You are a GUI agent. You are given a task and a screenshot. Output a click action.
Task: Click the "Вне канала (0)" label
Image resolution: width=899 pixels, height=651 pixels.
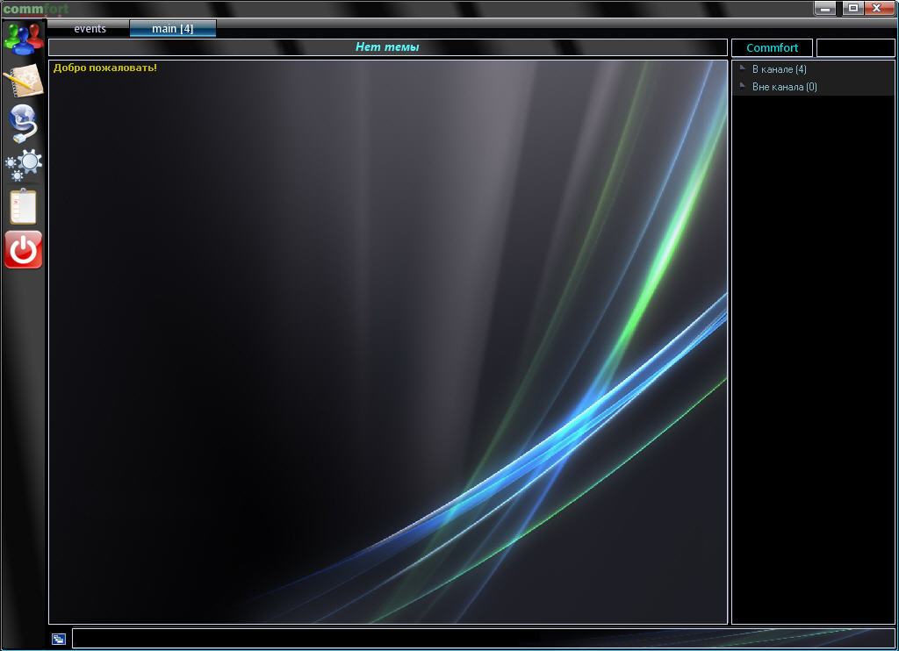click(x=784, y=87)
